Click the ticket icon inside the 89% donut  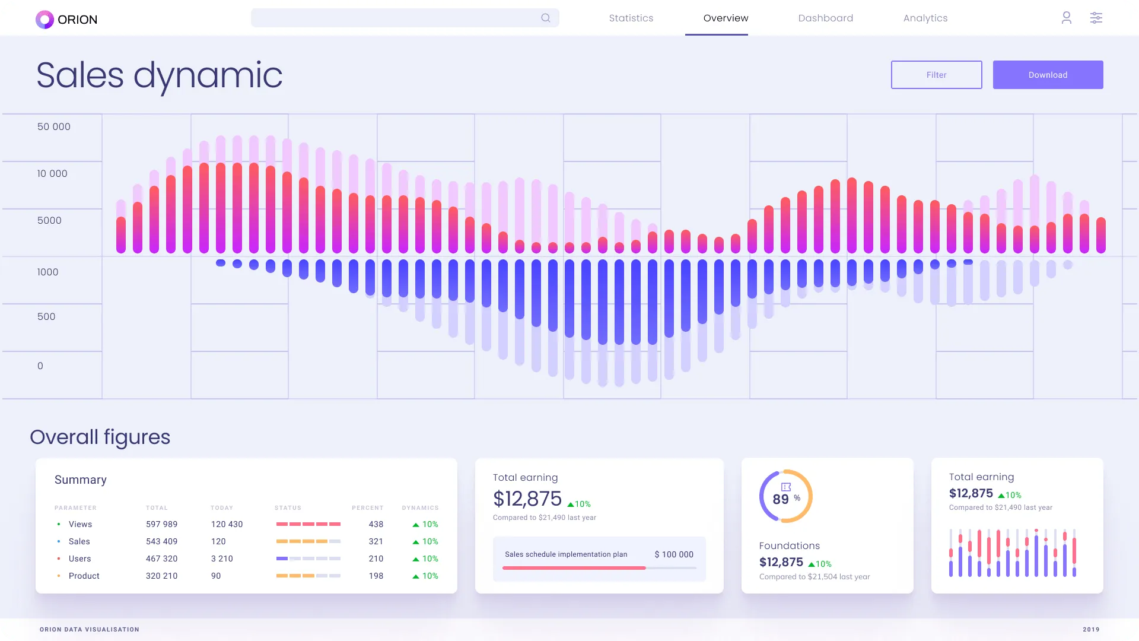785,487
